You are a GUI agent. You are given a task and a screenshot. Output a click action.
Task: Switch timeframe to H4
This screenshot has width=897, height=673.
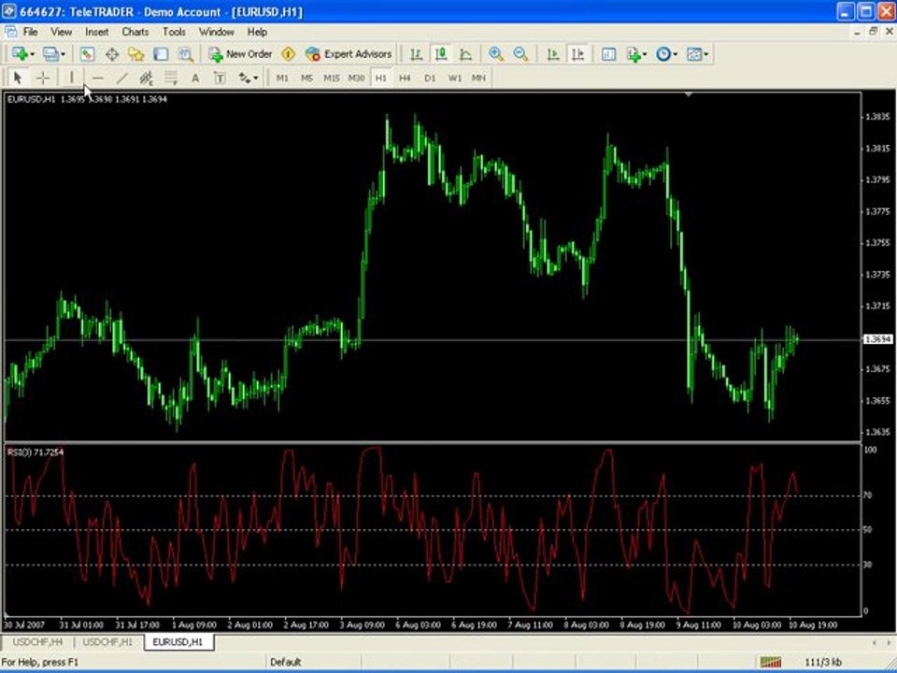point(405,78)
